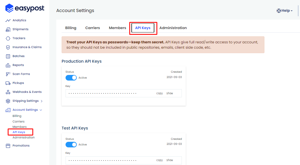The width and height of the screenshot is (300, 165).
Task: Click the Batches list icon
Action: (8, 56)
